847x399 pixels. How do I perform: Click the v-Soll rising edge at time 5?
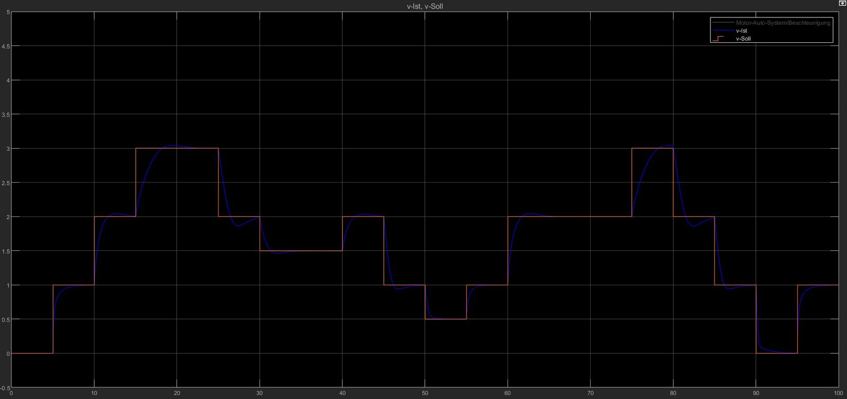(x=53, y=318)
